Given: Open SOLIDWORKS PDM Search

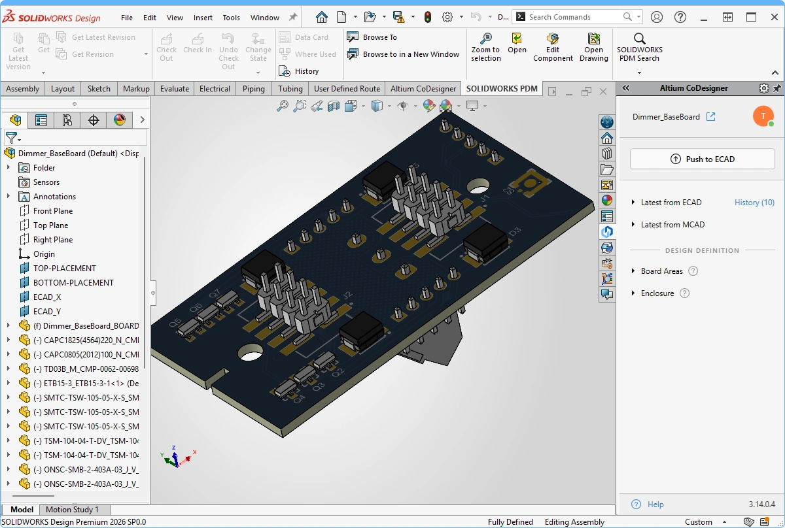Looking at the screenshot, I should click(x=639, y=48).
